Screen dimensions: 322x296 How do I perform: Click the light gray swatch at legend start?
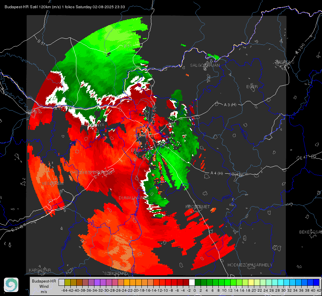[62, 283]
